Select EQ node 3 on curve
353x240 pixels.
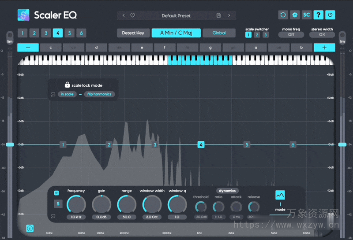155,145
